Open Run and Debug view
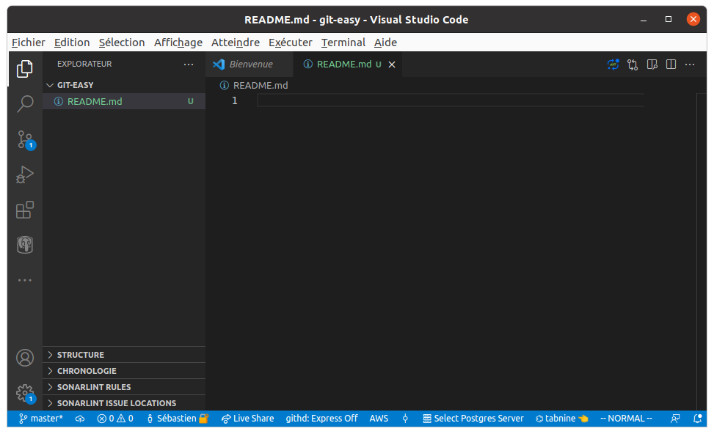Image resolution: width=714 pixels, height=434 pixels. coord(25,174)
